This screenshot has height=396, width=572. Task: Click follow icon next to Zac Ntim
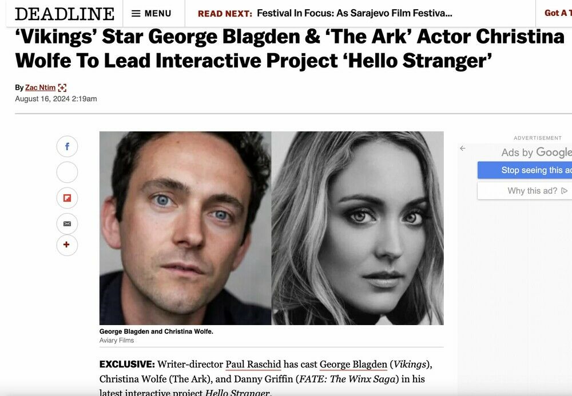click(62, 88)
